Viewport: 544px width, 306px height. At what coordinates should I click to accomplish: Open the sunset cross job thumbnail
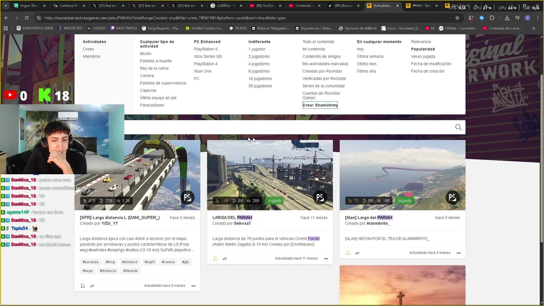pyautogui.click(x=402, y=285)
